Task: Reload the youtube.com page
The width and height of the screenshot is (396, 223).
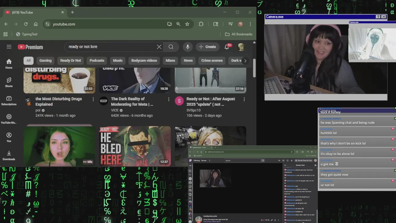Action: [26, 24]
